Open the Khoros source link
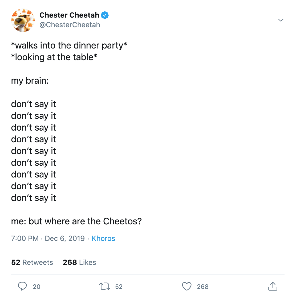292x299 pixels. [x=103, y=238]
